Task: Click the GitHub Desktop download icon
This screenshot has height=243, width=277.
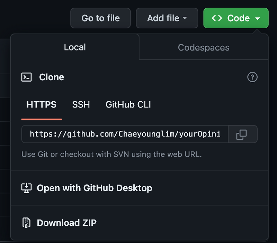Action: [26, 188]
